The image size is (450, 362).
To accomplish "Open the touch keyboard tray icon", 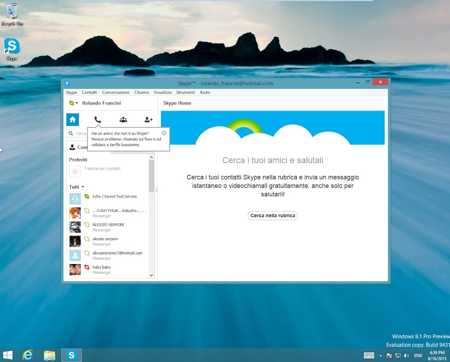I will click(x=369, y=355).
